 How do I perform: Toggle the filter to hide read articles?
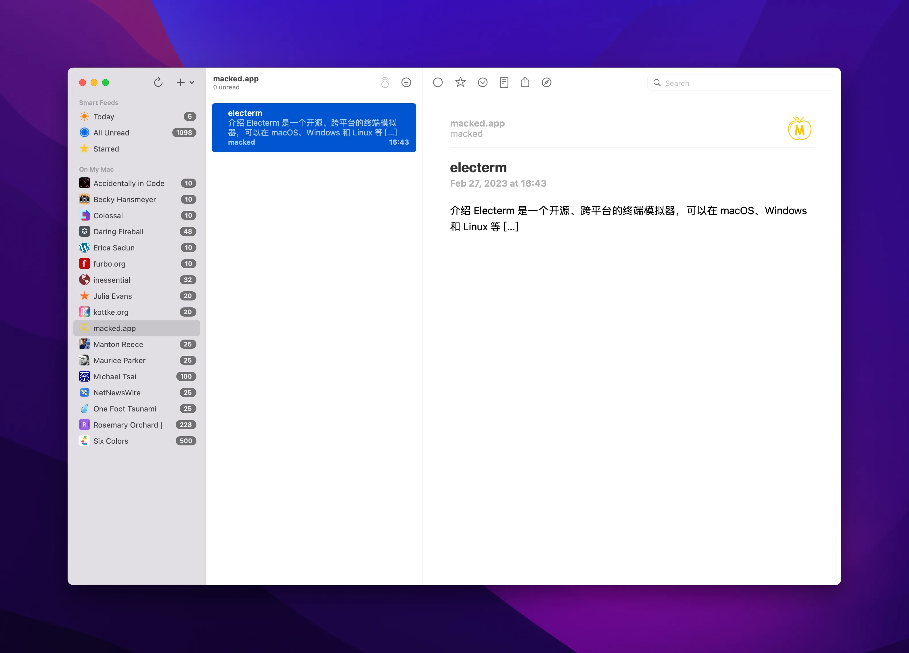[x=406, y=82]
